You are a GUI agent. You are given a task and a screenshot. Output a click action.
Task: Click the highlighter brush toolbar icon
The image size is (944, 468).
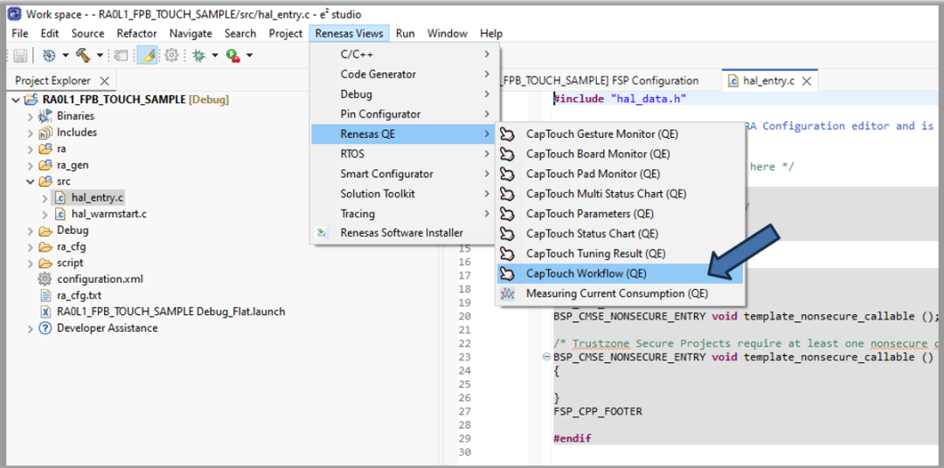point(148,55)
